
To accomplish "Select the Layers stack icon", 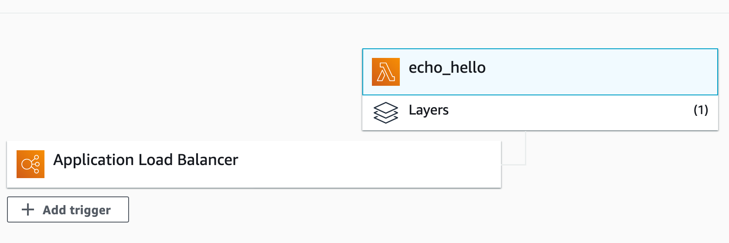I will coord(386,113).
